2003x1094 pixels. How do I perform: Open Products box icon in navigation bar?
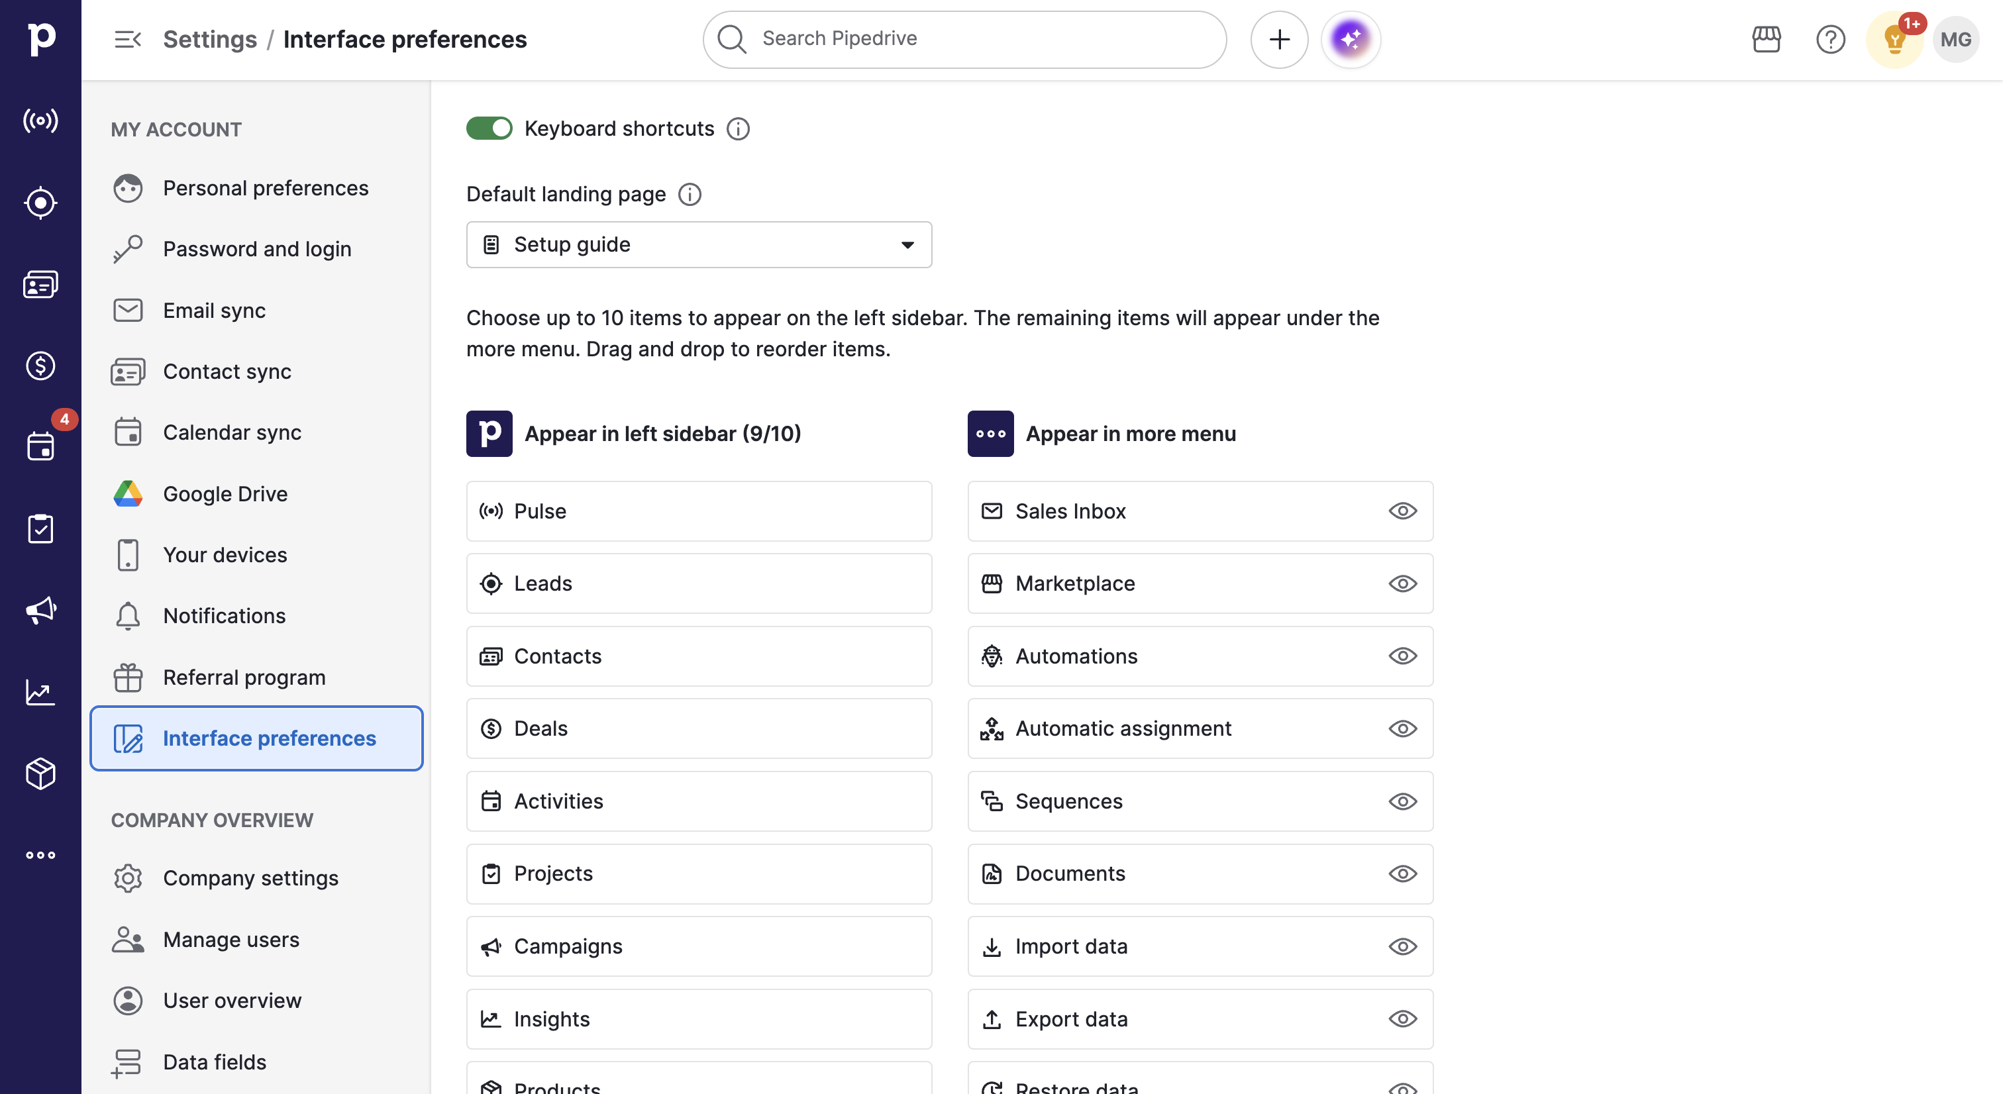(40, 773)
